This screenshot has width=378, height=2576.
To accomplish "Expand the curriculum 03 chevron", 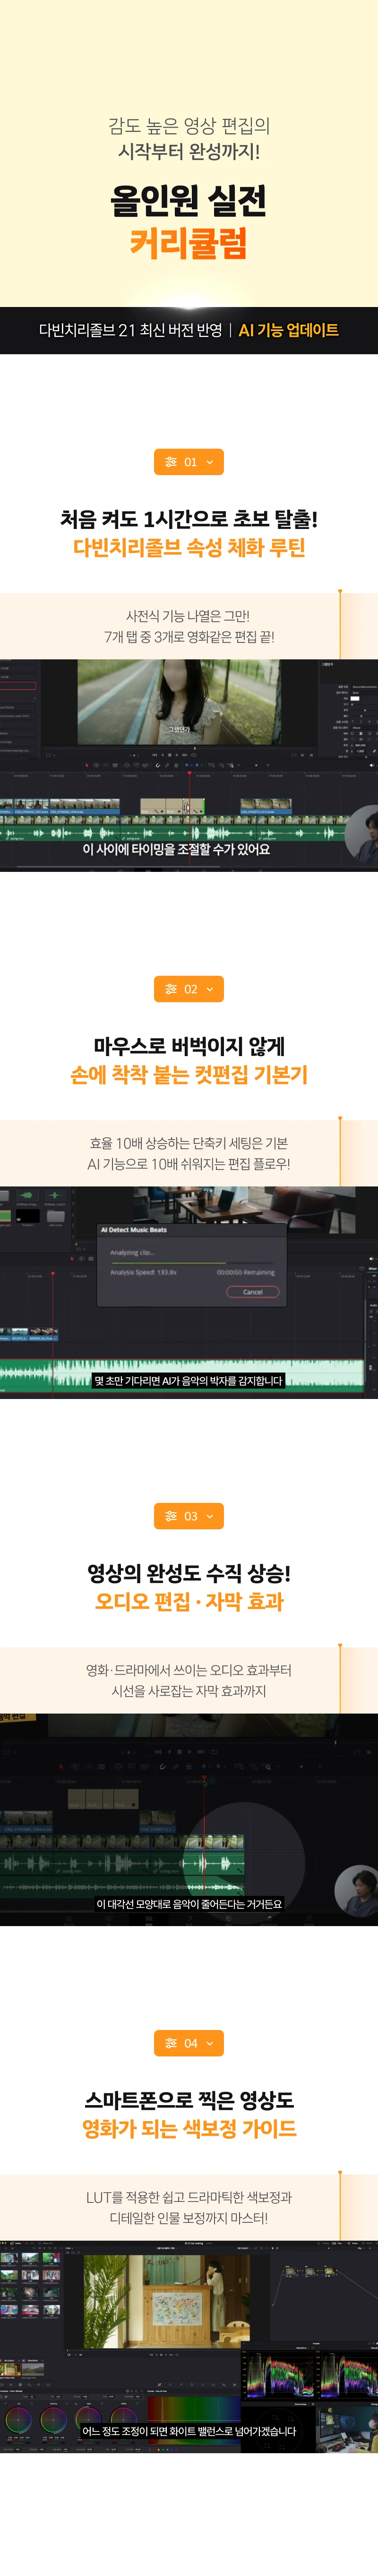I will [209, 1516].
